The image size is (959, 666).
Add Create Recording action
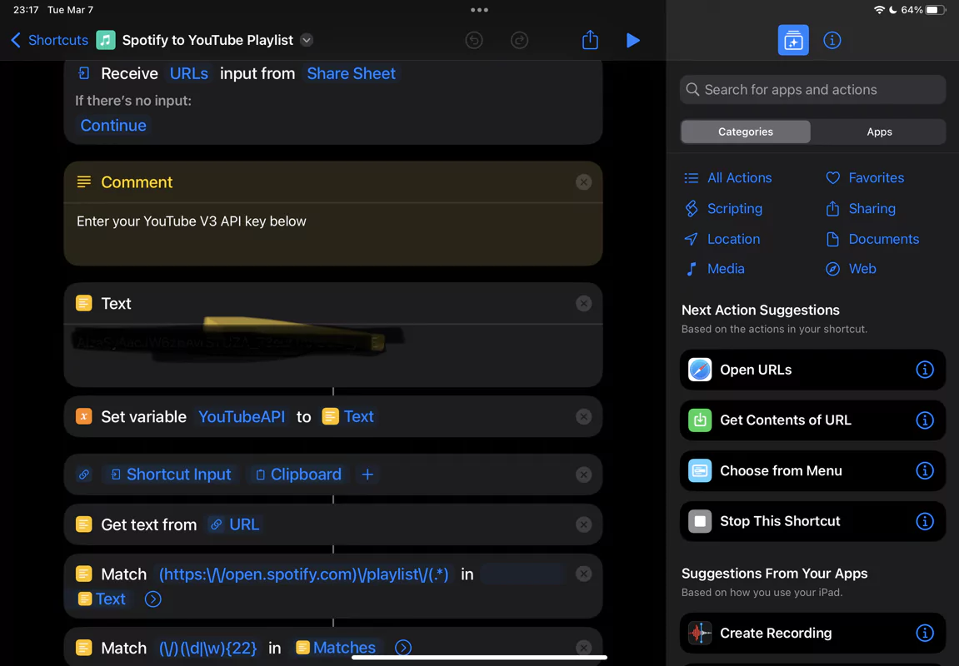812,633
